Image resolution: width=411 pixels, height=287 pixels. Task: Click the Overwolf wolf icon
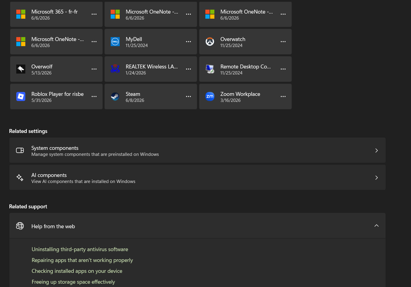tap(21, 69)
